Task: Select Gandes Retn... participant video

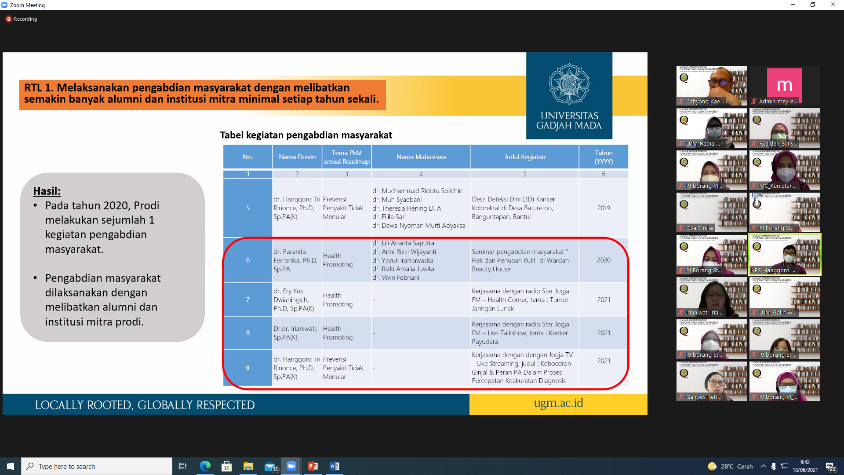Action: click(x=712, y=381)
